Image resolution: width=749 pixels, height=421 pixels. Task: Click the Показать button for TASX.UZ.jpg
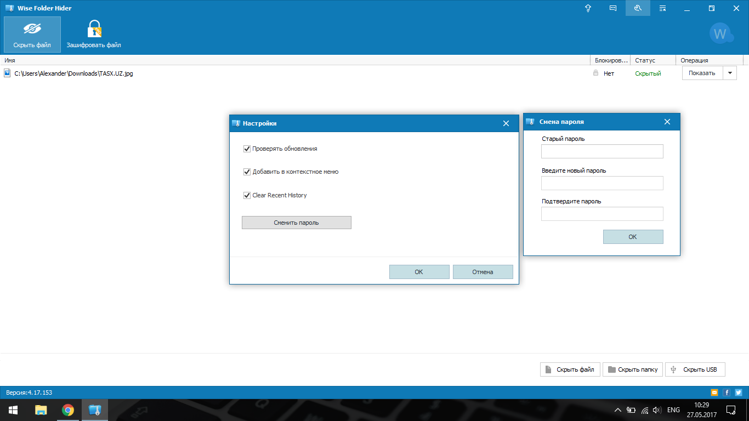pyautogui.click(x=702, y=73)
